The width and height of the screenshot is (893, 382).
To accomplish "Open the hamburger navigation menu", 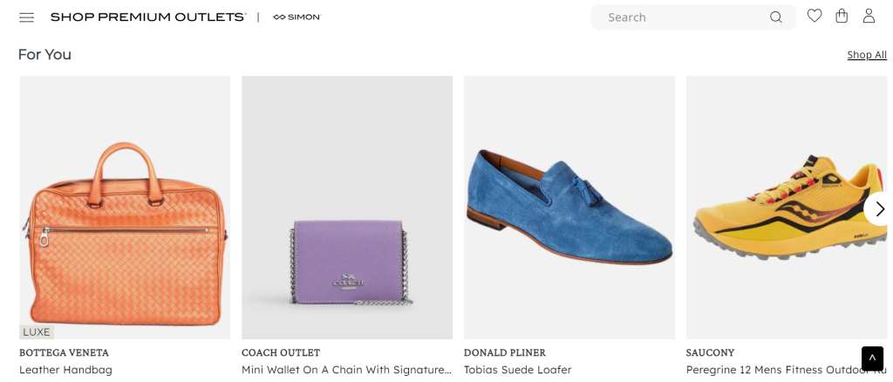I will 26,17.
